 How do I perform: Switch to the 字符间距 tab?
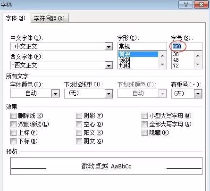50,18
